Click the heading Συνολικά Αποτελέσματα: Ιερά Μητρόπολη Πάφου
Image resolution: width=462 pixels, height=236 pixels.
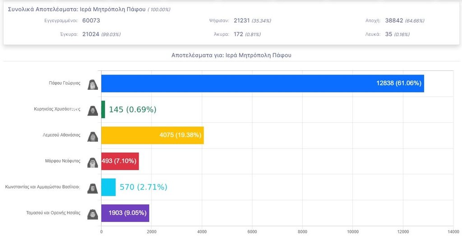tap(77, 9)
